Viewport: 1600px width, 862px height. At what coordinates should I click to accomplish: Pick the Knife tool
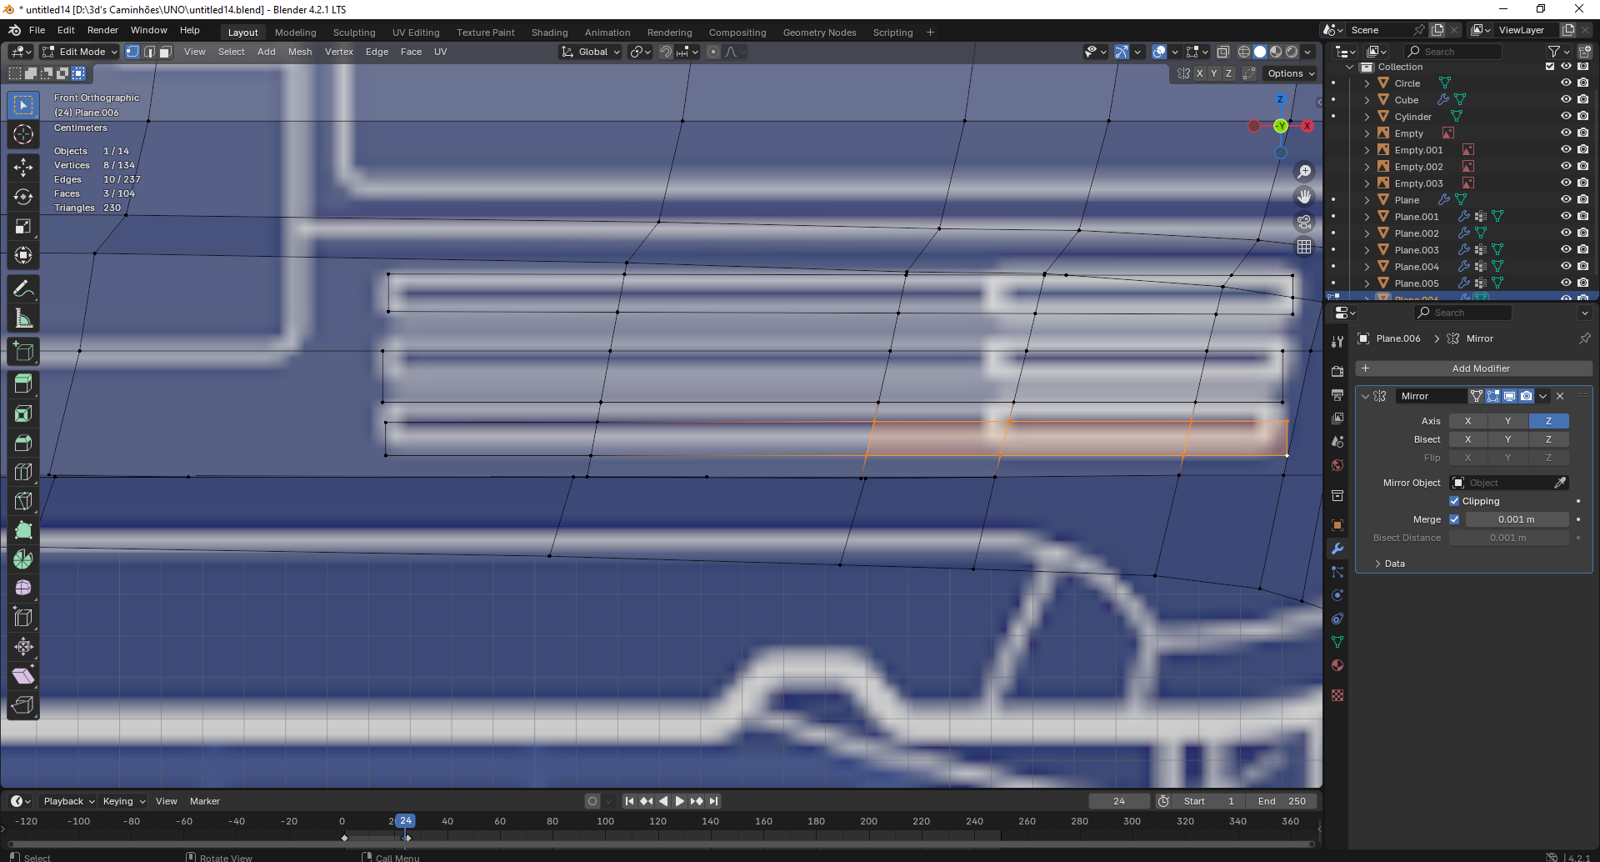click(23, 501)
